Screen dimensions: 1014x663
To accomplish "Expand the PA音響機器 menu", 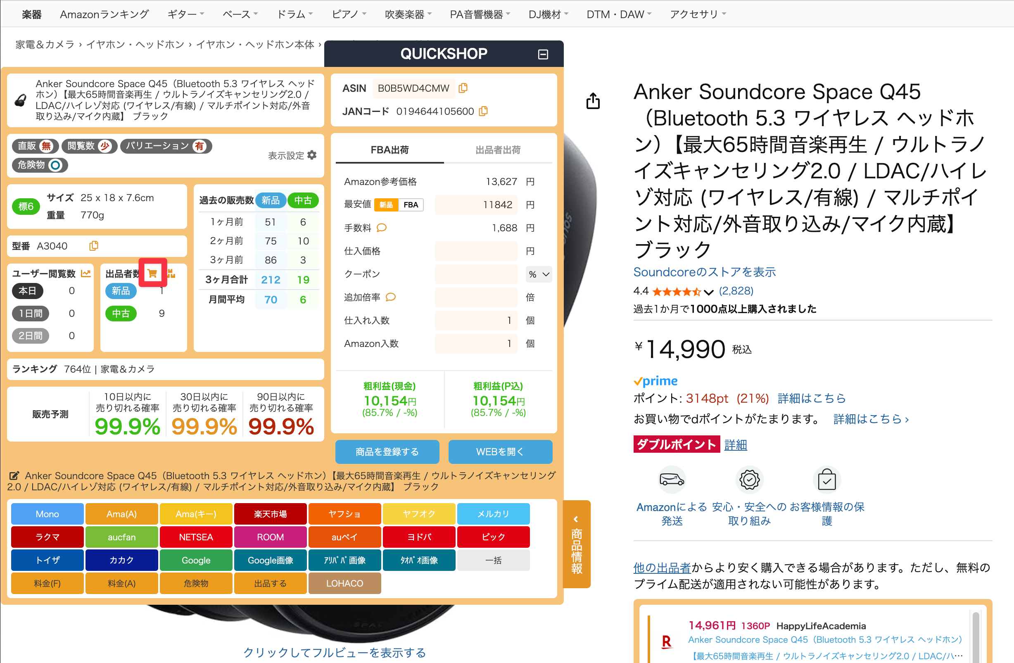I will tap(480, 14).
